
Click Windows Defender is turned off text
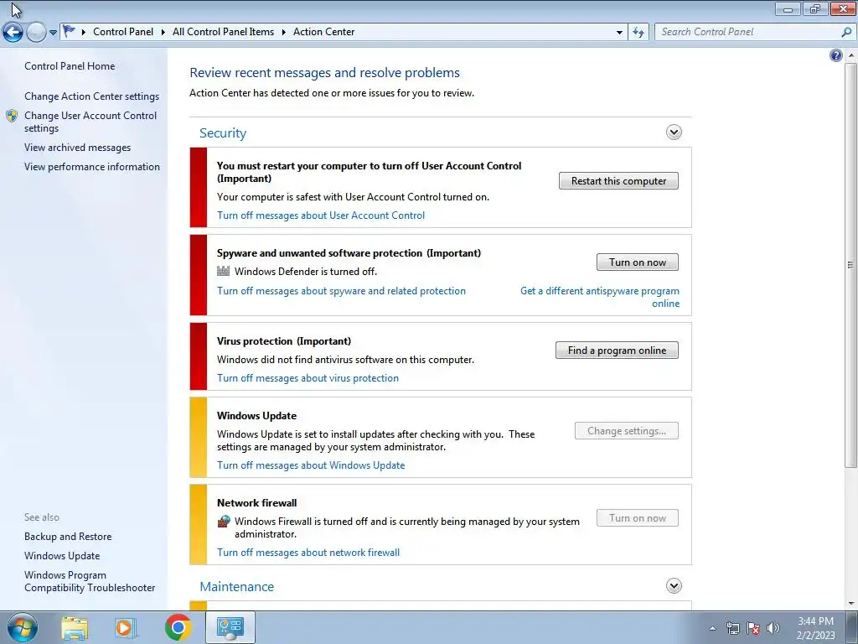[305, 271]
